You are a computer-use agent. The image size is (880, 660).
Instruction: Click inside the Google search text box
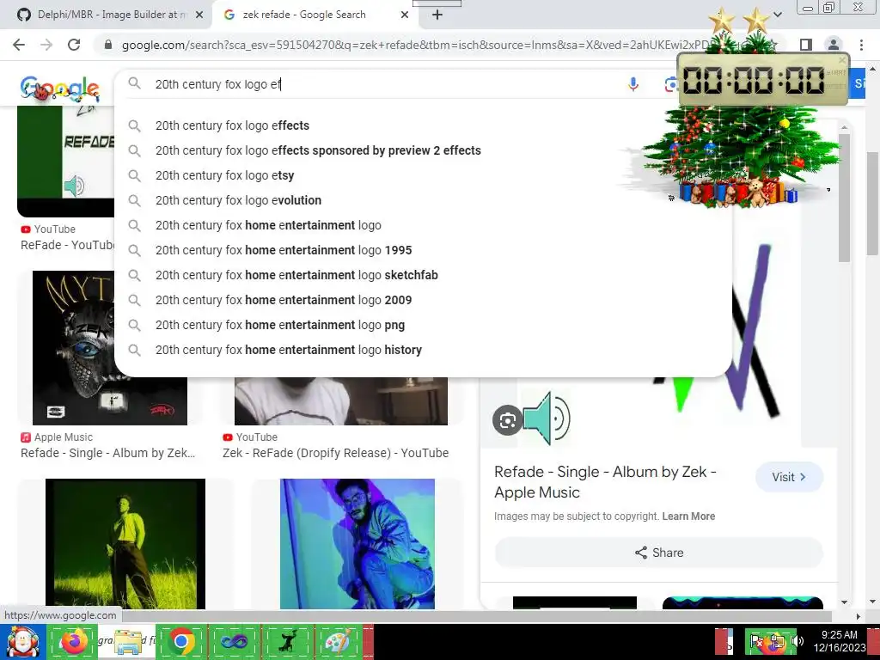tap(382, 84)
